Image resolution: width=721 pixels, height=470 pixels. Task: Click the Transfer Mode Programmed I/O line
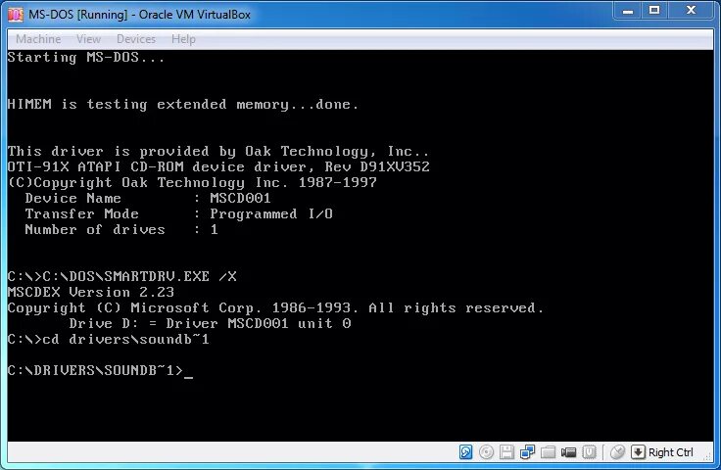click(179, 213)
